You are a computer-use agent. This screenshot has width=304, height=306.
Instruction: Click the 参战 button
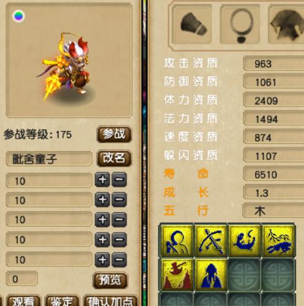tap(114, 134)
